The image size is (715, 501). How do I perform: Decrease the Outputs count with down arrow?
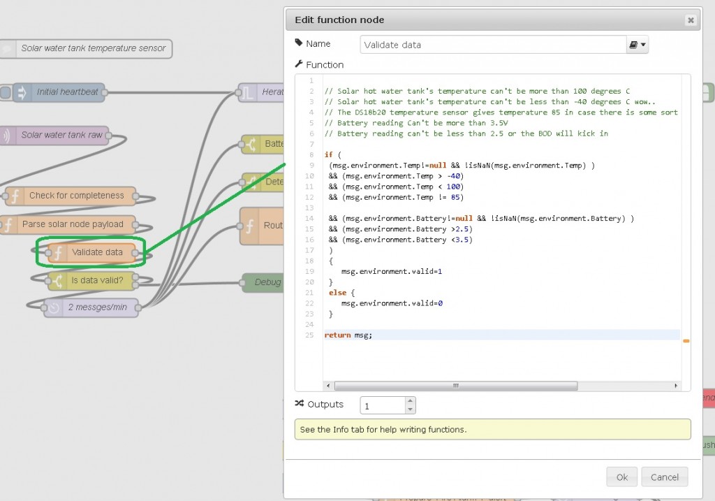pos(410,409)
